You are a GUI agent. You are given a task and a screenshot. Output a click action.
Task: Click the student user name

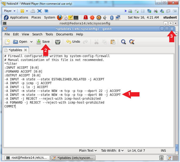pyautogui.click(x=170, y=17)
